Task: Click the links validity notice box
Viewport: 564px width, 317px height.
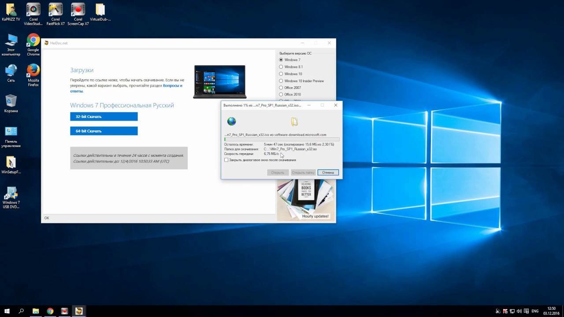Action: tap(129, 158)
